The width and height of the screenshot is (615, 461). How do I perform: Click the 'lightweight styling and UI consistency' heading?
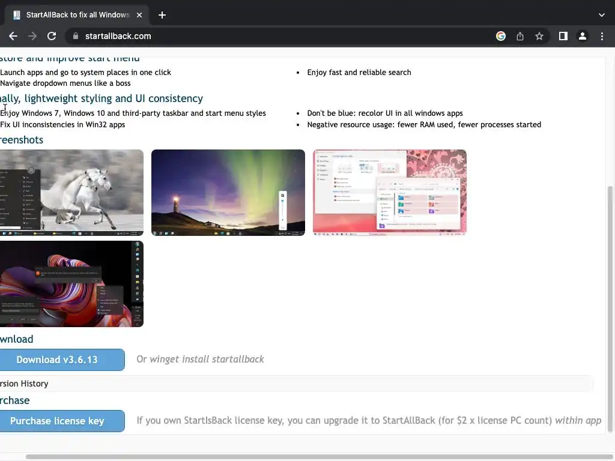coord(101,98)
